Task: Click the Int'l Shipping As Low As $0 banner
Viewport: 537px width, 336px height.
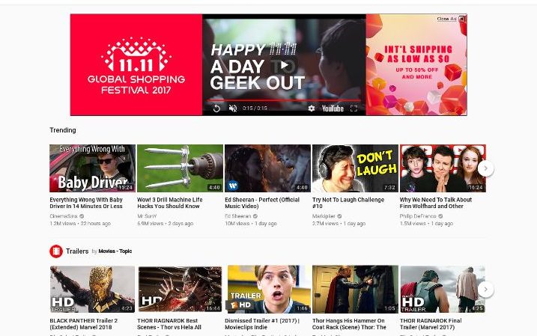Action: [416, 64]
